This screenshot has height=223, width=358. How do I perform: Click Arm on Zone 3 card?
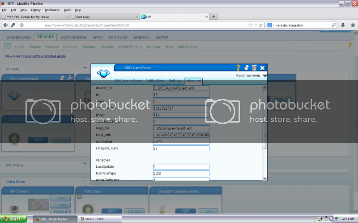[38, 140]
